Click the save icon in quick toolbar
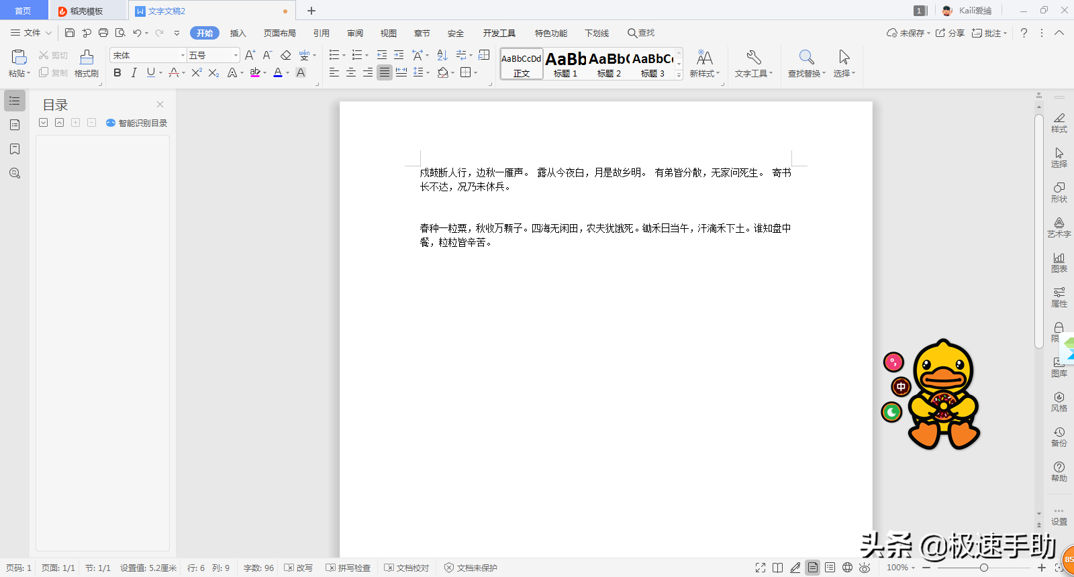The image size is (1074, 577). coord(69,33)
